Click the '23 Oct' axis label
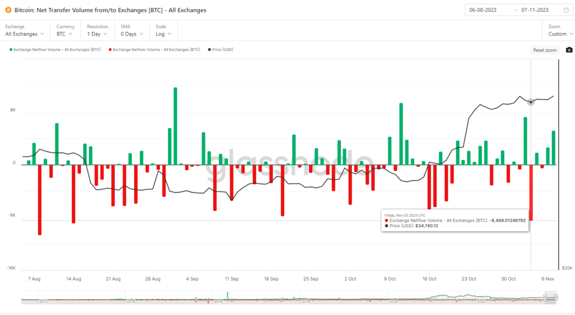Image resolution: width=575 pixels, height=315 pixels. (469, 279)
